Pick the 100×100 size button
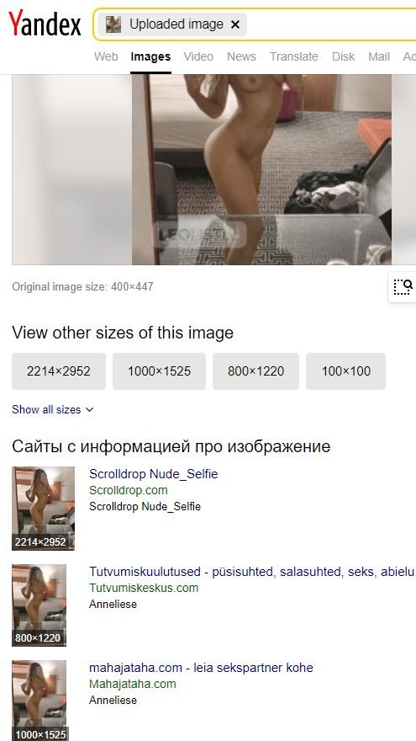This screenshot has width=416, height=741. click(345, 371)
